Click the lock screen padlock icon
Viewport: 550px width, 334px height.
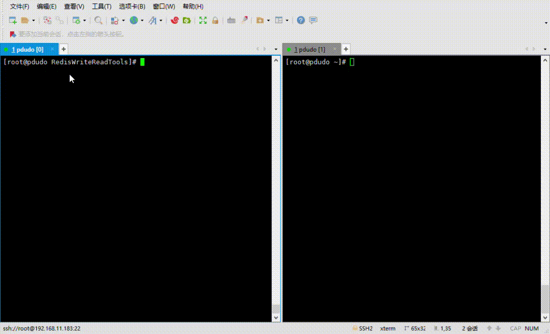tap(215, 20)
